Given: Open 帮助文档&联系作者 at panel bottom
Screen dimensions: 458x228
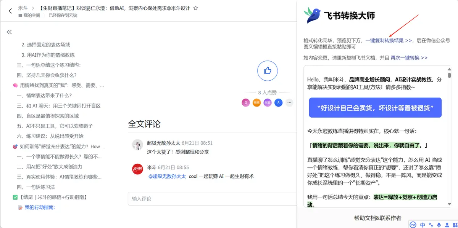Looking at the screenshot, I should [x=377, y=218].
